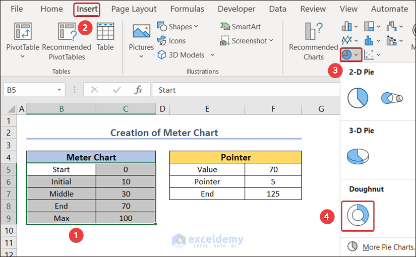This screenshot has height=257, width=416.
Task: Open the Screenshot dropdown
Action: 247,41
